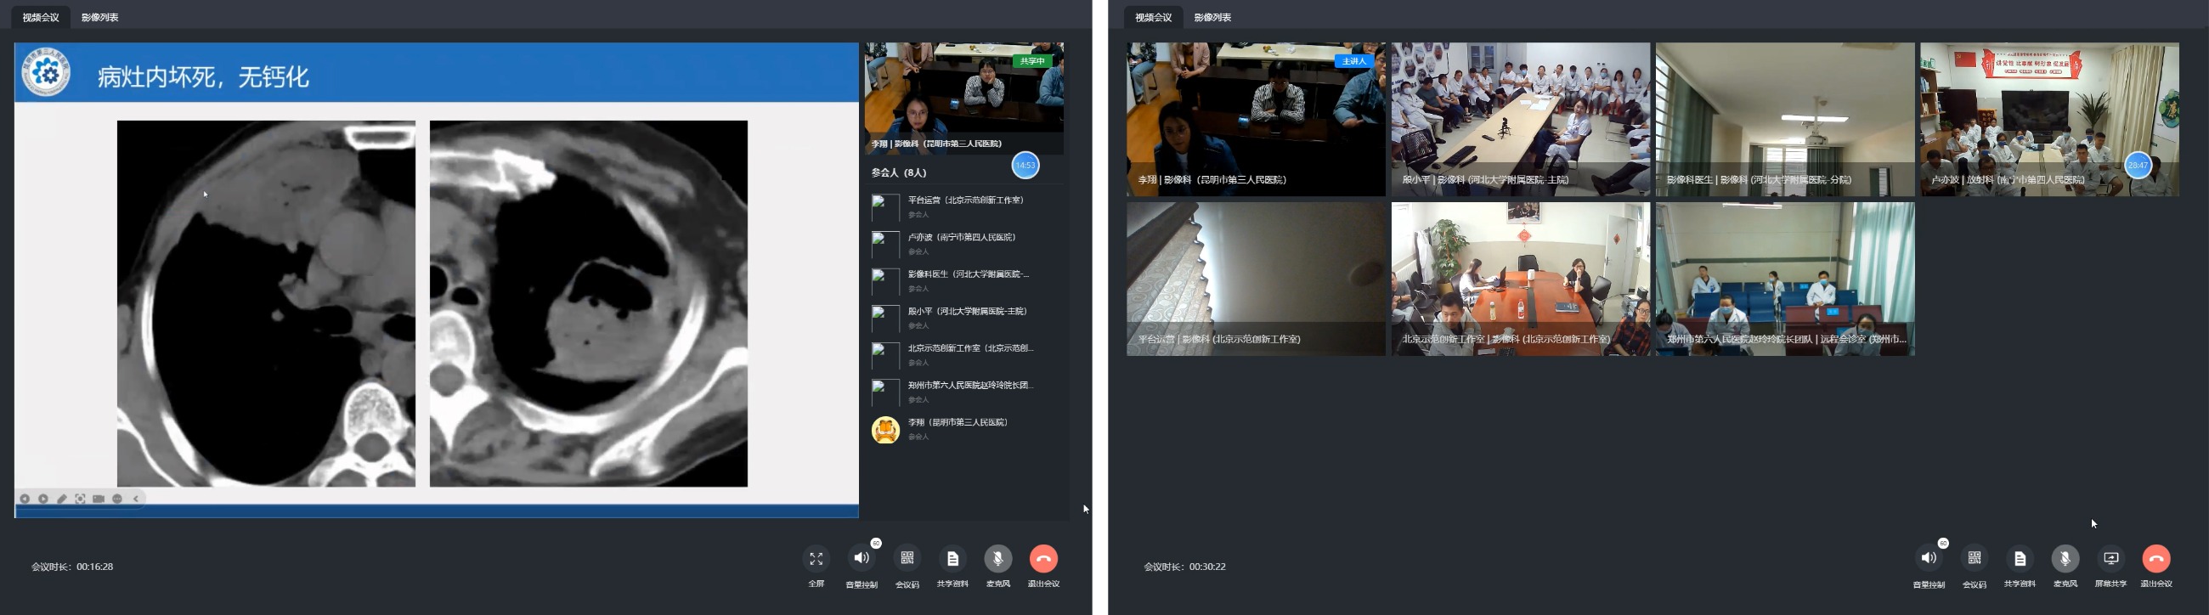Screen dimensions: 2209x615
Task: Open the presenter video thumbnail in left window
Action: point(963,98)
